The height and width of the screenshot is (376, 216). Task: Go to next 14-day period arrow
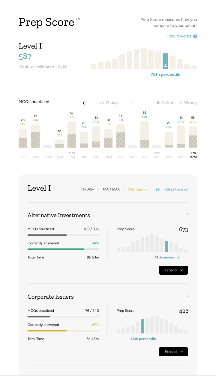tap(132, 103)
